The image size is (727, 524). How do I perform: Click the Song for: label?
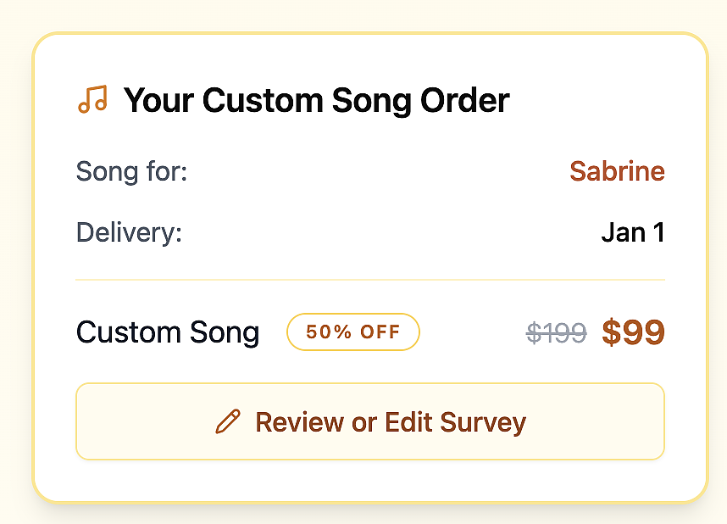pyautogui.click(x=131, y=172)
